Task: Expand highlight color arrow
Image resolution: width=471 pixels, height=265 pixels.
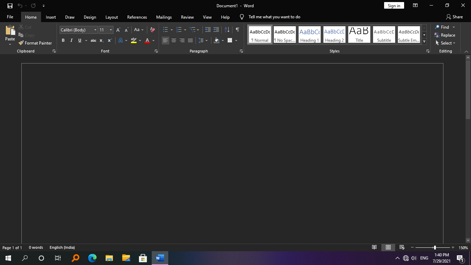Action: (x=140, y=40)
